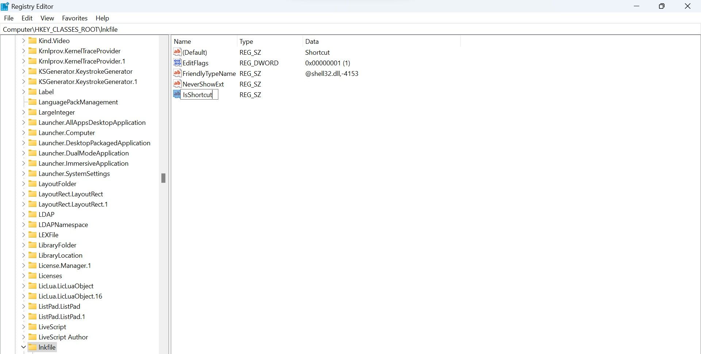Sort values by the Data column header
The image size is (701, 354).
coord(382,41)
